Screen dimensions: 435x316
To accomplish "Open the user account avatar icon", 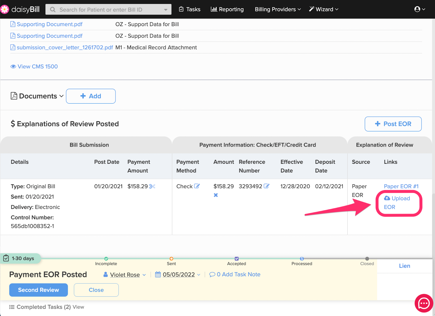I will point(417,9).
